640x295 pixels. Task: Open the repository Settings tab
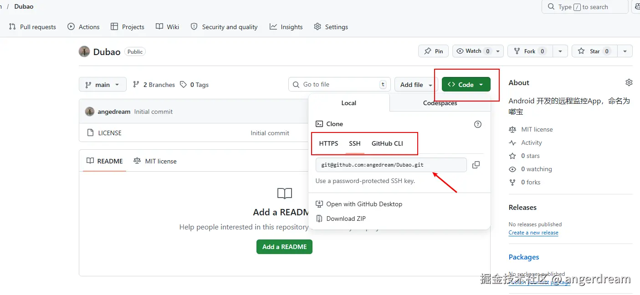pyautogui.click(x=331, y=27)
